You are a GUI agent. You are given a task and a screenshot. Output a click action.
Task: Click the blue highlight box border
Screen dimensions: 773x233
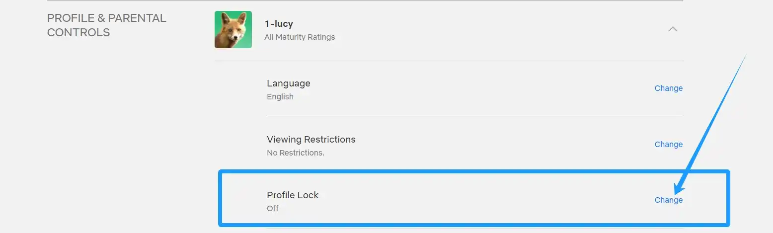[474, 172]
